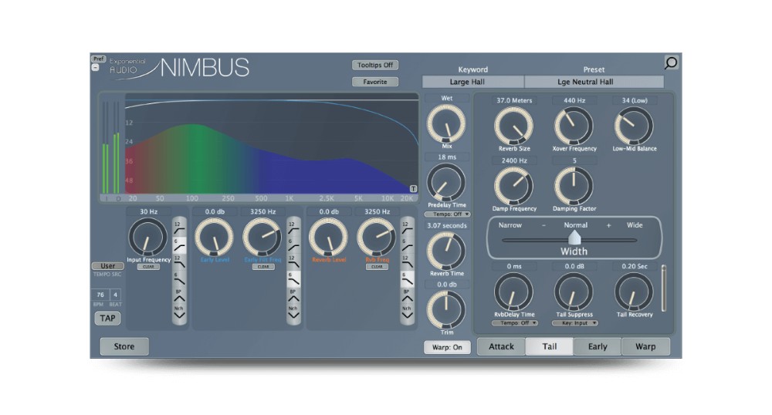772x415 pixels.
Task: Toggle the Tooltips Off button
Action: coord(375,65)
